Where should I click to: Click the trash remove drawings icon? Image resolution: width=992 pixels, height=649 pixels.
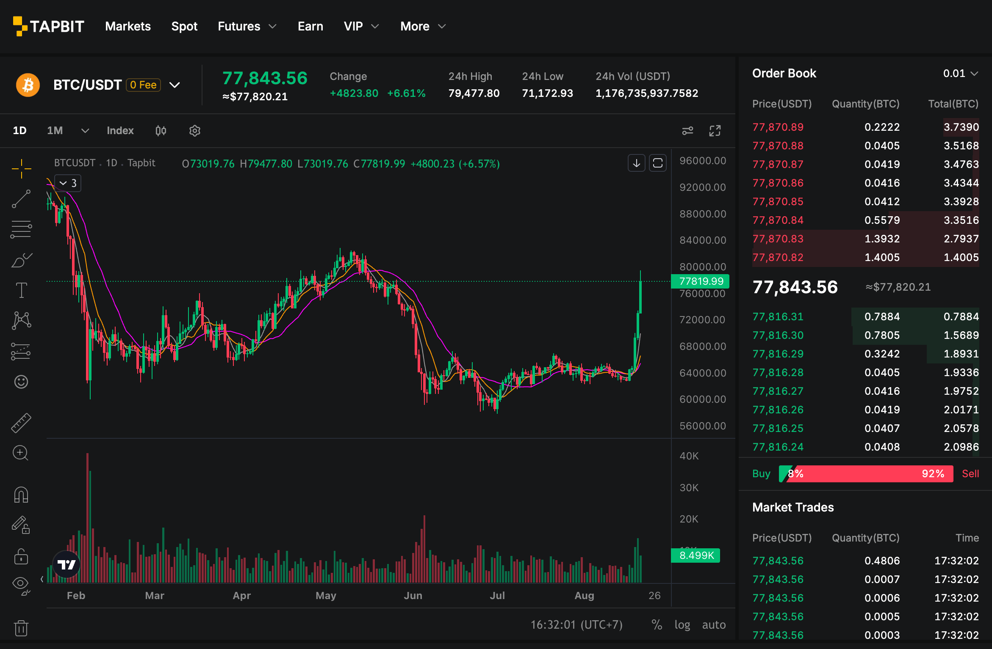pos(21,628)
